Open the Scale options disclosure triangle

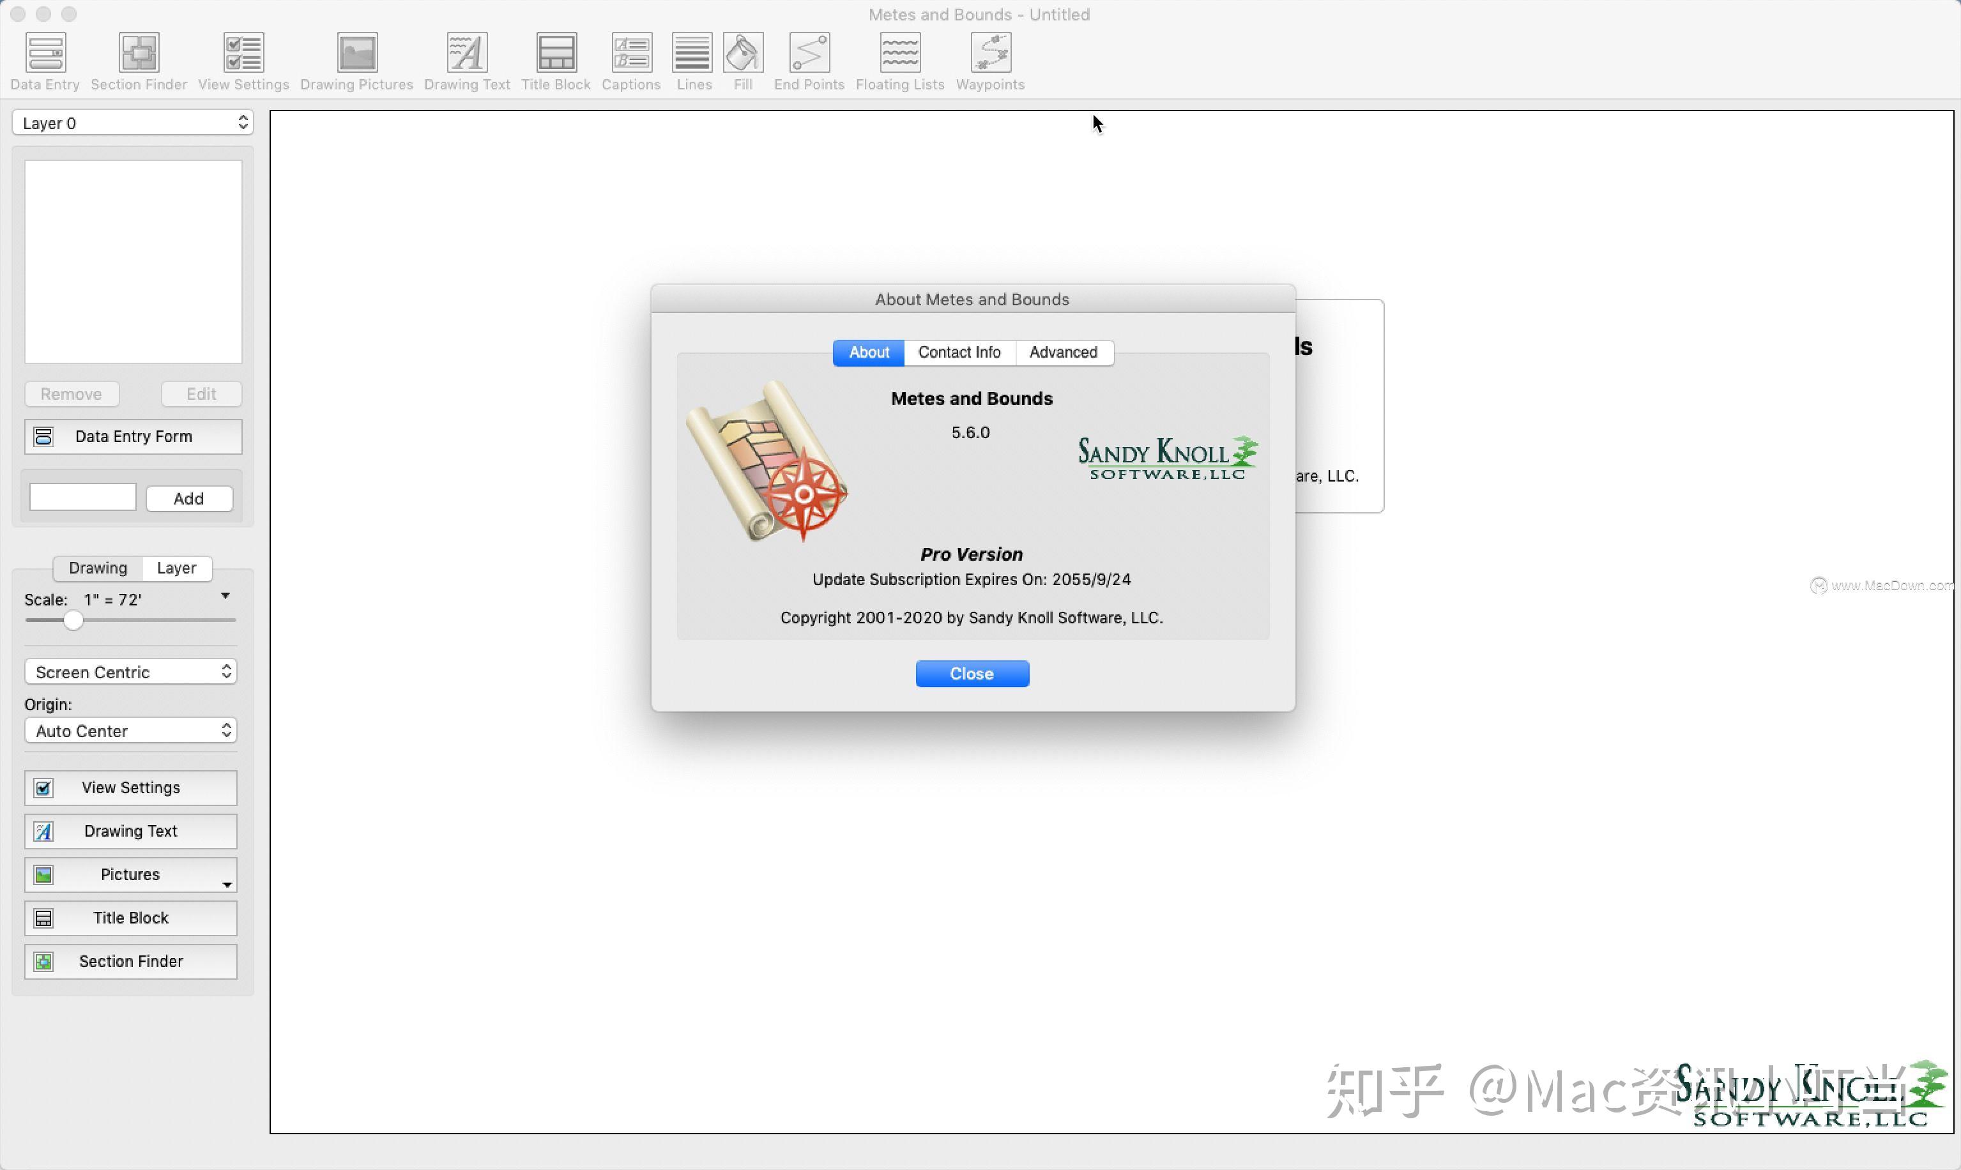click(x=225, y=596)
